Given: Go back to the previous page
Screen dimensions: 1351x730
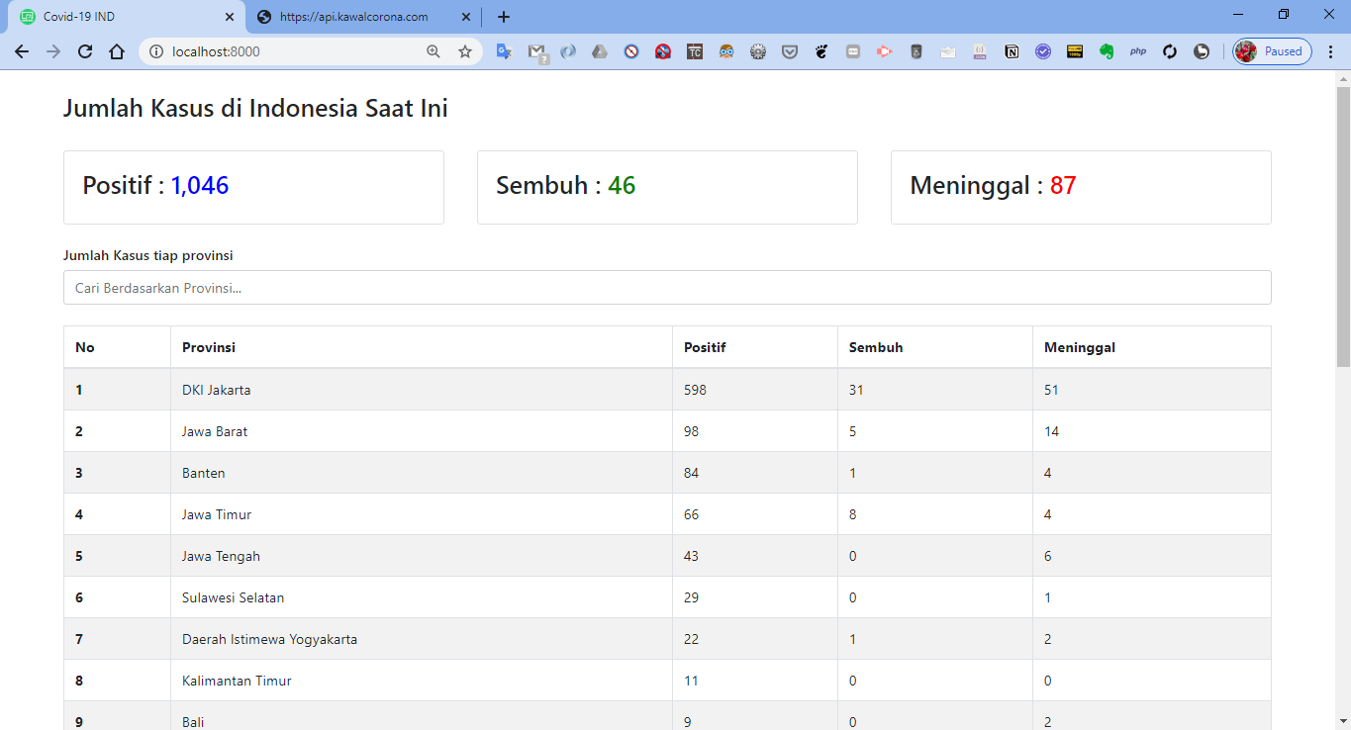Looking at the screenshot, I should [x=22, y=51].
